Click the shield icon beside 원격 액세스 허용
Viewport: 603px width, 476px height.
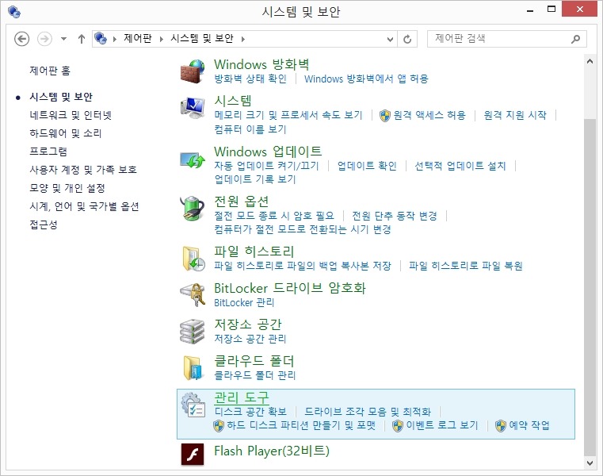[x=384, y=116]
